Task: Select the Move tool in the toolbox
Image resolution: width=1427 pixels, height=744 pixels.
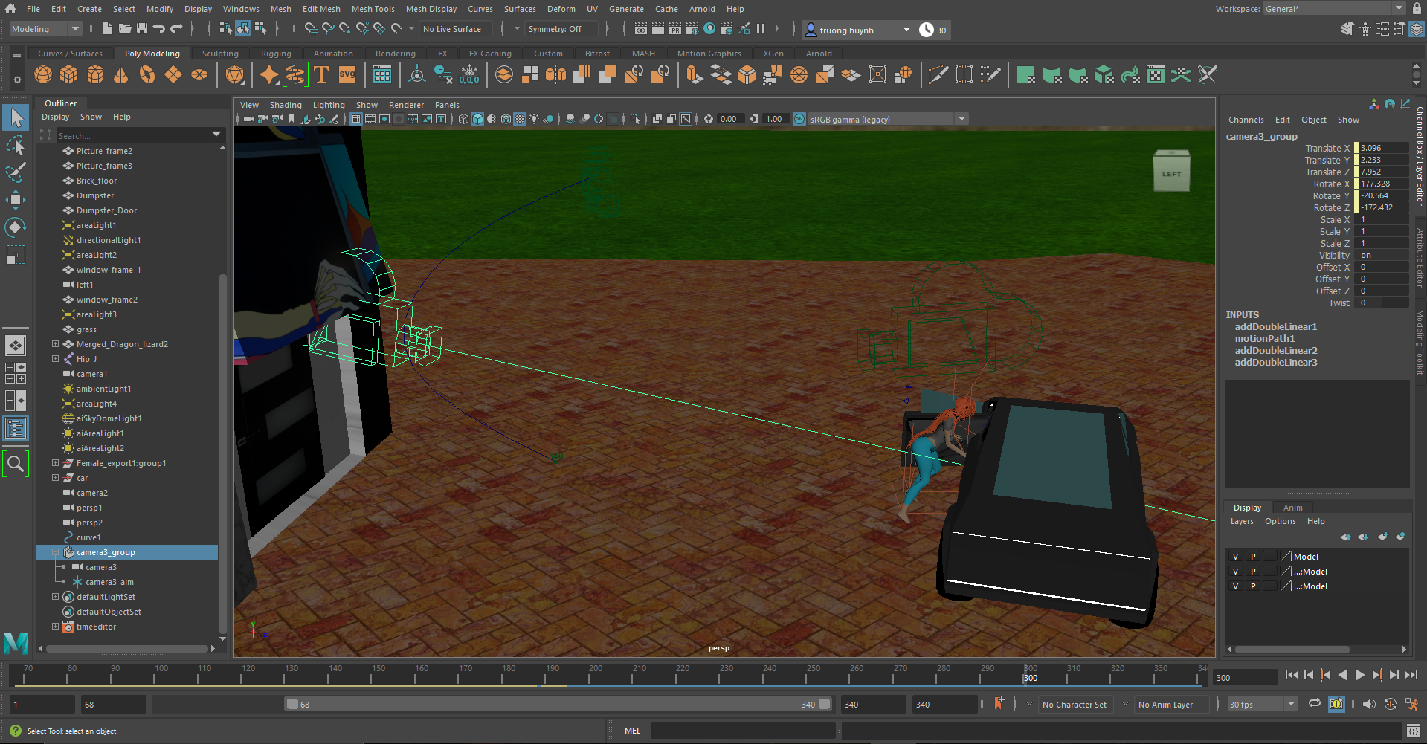Action: (x=16, y=199)
